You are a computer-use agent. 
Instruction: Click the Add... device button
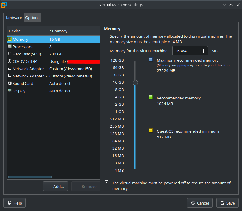[x=55, y=186]
